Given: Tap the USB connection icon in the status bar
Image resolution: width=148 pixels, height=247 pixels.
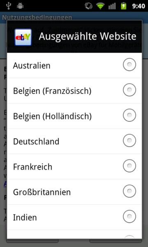Looking at the screenshot, I should click(x=8, y=6).
